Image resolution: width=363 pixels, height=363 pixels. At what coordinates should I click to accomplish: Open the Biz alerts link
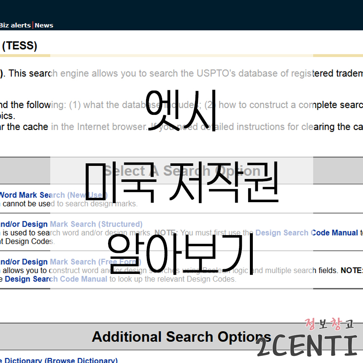15,25
